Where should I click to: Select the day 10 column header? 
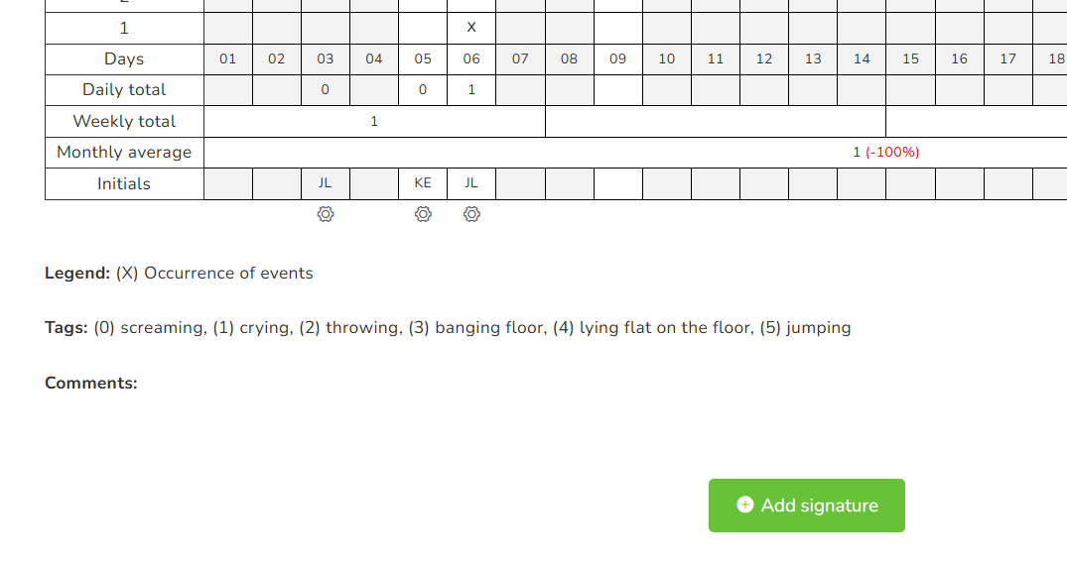pos(667,59)
